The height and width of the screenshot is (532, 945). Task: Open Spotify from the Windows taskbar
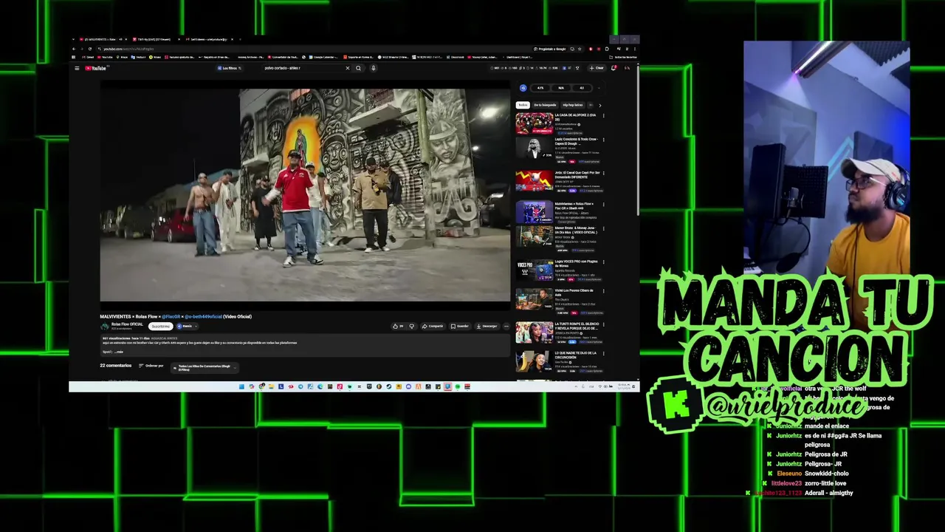(457, 386)
